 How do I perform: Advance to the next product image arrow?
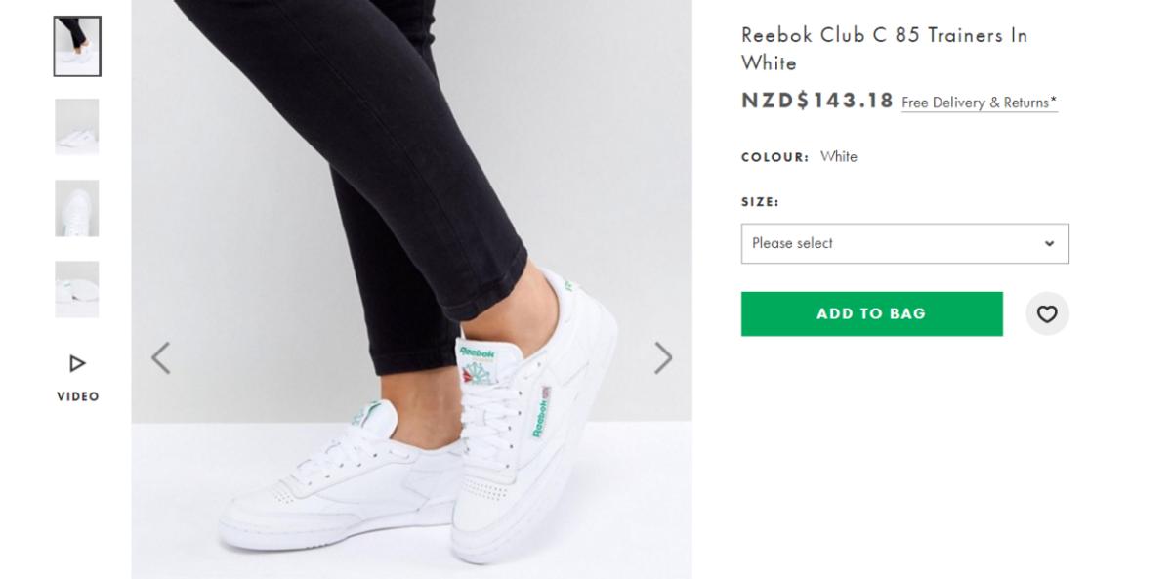click(x=663, y=358)
